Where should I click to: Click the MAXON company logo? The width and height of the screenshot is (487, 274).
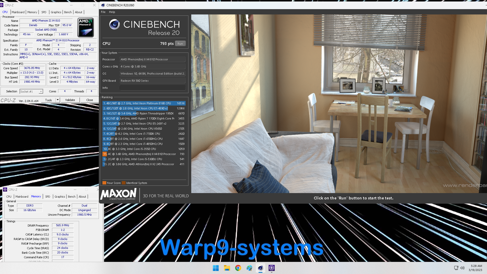pos(118,194)
